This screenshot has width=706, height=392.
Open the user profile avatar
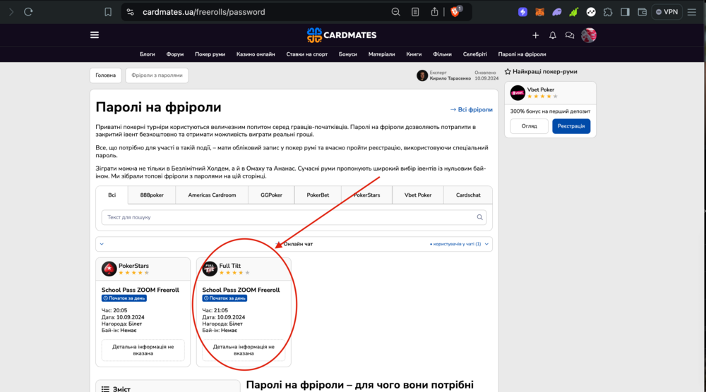(589, 35)
